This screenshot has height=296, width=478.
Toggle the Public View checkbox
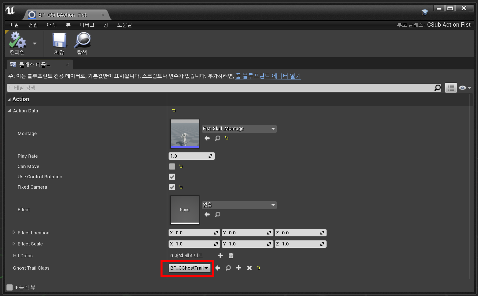(10, 287)
